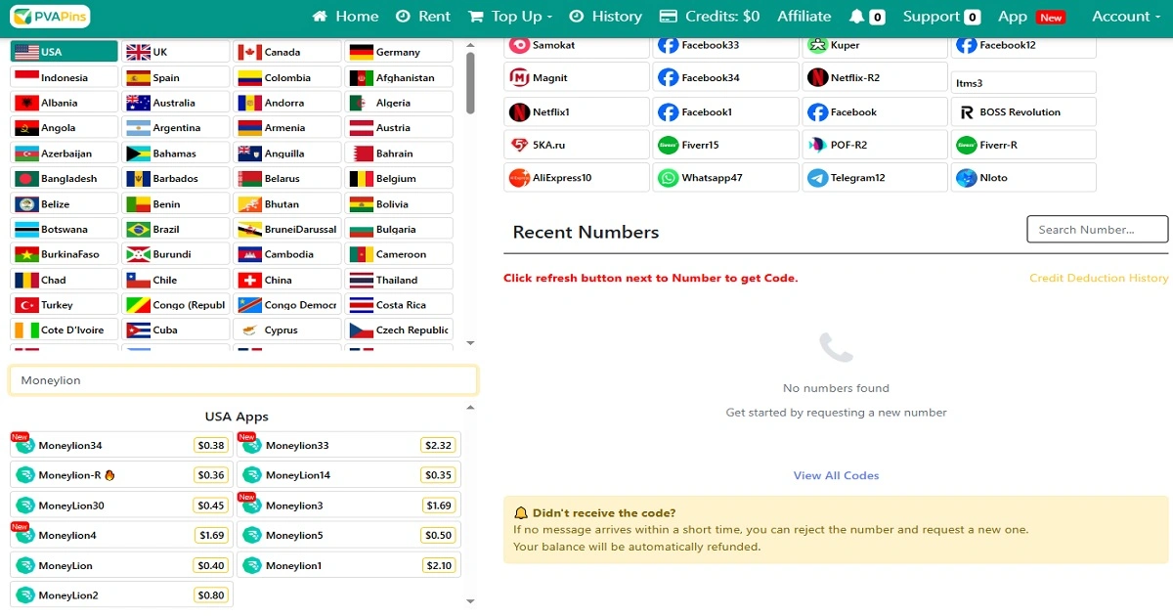1173x616 pixels.
Task: Open the Affiliate page
Action: 804,17
